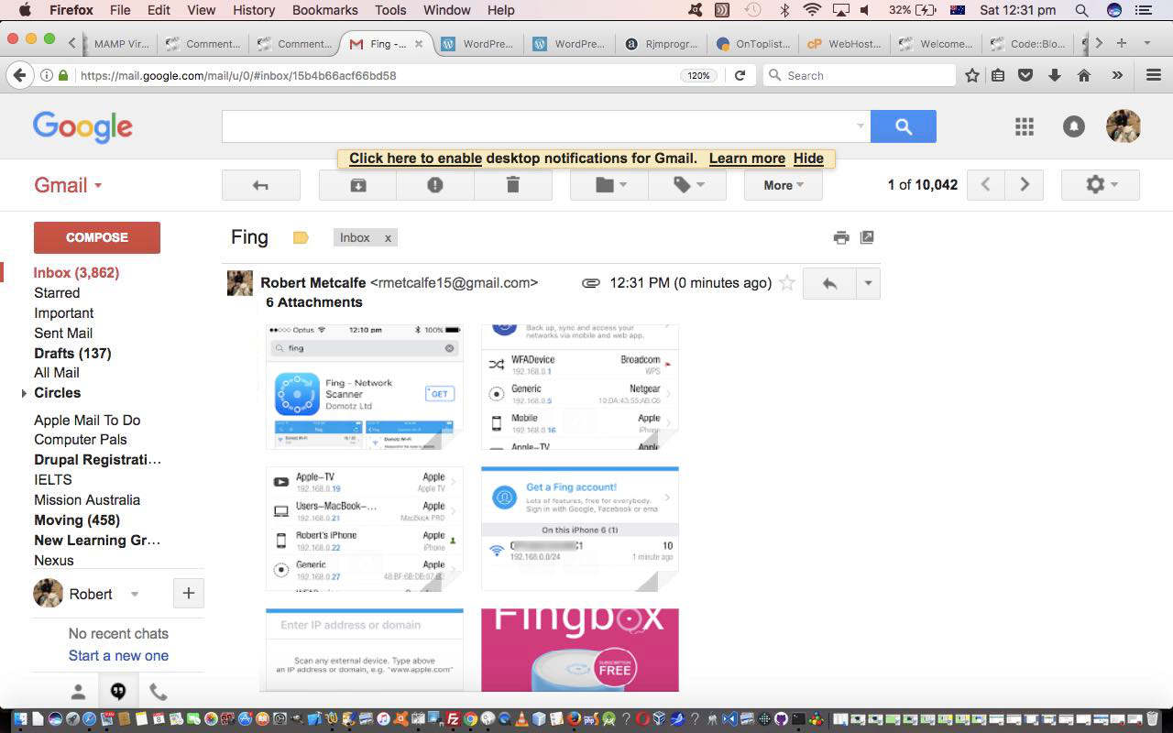Switch to the WebHost... tab

pyautogui.click(x=844, y=44)
